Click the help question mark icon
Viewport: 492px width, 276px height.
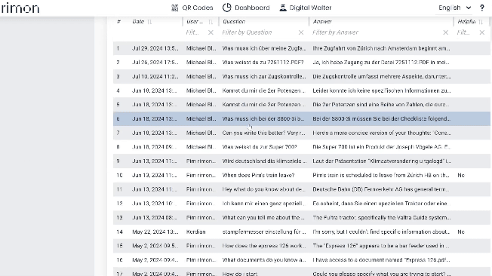tap(482, 8)
